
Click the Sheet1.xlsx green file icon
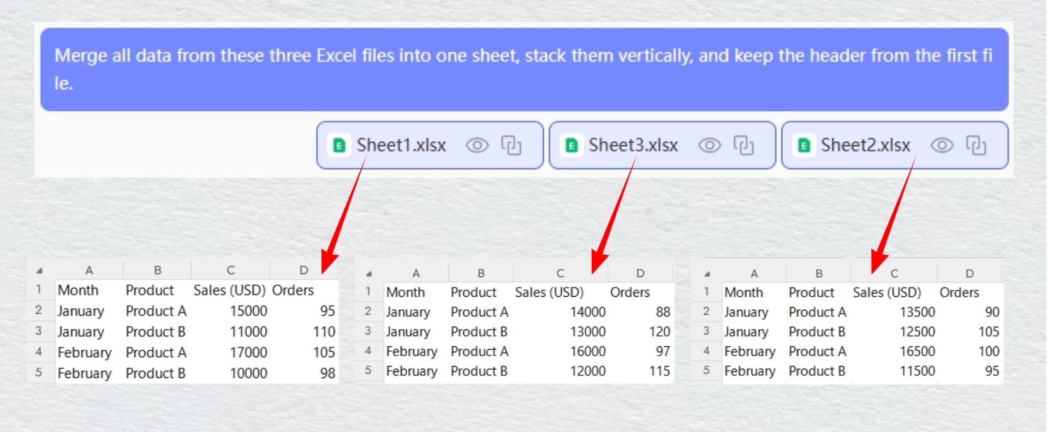339,146
